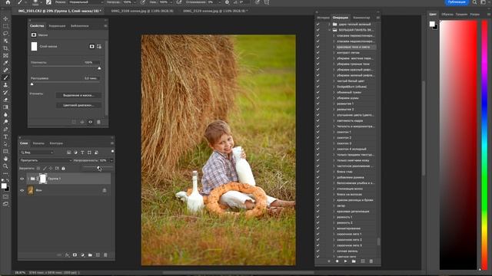Expand the 'красивые тени и света' action
Screen dimensions: 492x276
pos(334,47)
